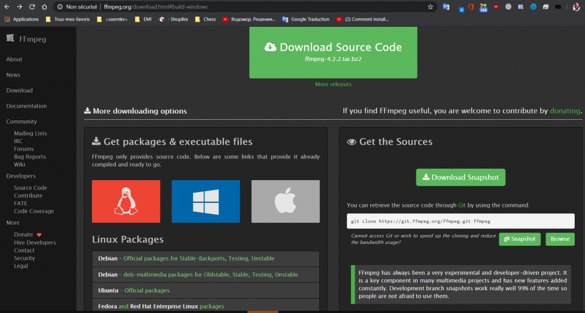Open the uBlock Origin extension
Image resolution: width=585 pixels, height=313 pixels.
click(496, 7)
